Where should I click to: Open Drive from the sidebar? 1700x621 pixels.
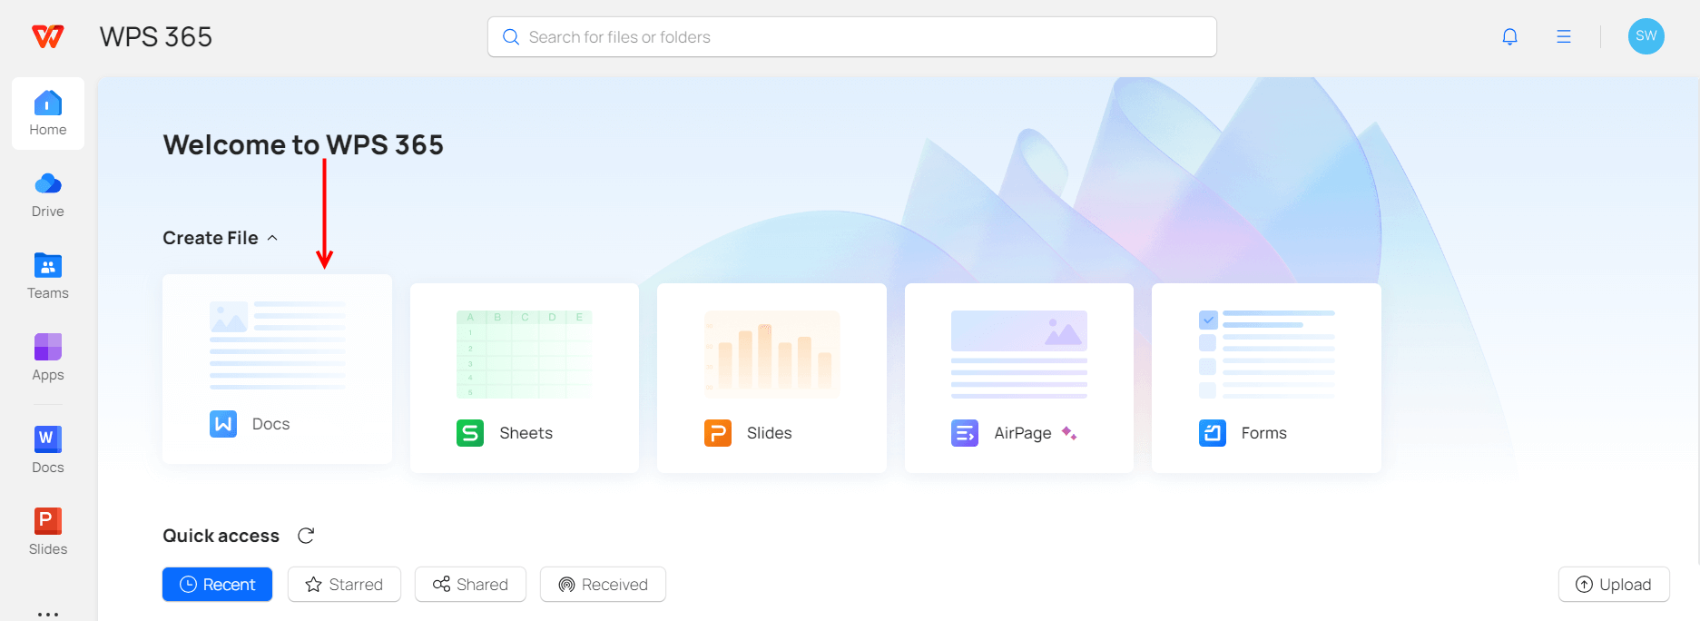point(48,195)
